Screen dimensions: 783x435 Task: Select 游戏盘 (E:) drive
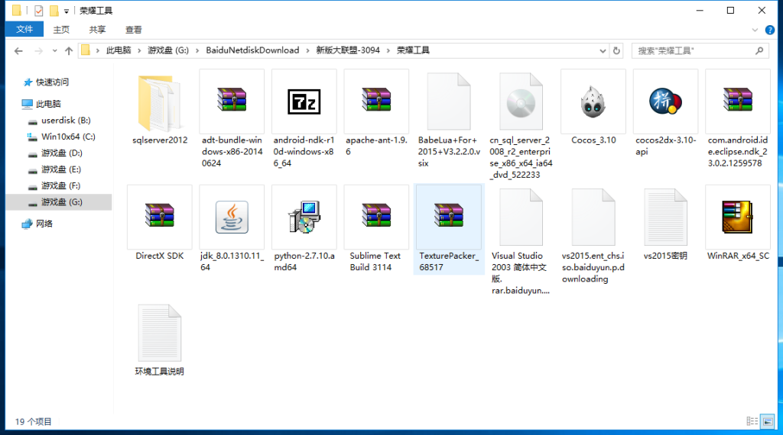click(x=61, y=169)
